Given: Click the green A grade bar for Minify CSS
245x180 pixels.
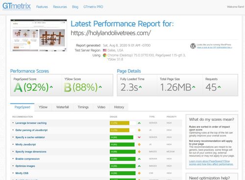Looking at the screenshot, I should click(x=122, y=173).
